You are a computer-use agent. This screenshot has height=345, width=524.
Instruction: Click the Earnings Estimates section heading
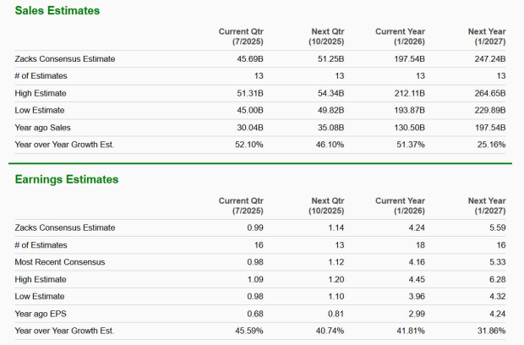coord(66,179)
